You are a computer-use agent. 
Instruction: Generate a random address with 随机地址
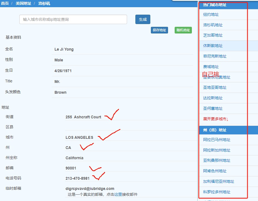(183, 30)
